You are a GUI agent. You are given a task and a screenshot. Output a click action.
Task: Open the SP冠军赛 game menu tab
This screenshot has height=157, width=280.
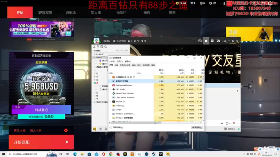tap(45, 13)
